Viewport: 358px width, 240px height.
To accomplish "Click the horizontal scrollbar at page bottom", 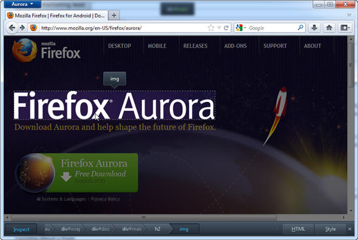I will (144, 217).
